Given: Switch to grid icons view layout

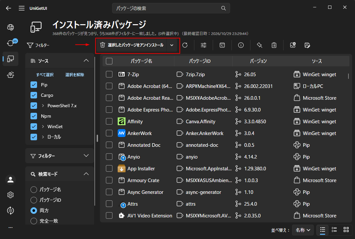Looking at the screenshot, I should (346, 230).
